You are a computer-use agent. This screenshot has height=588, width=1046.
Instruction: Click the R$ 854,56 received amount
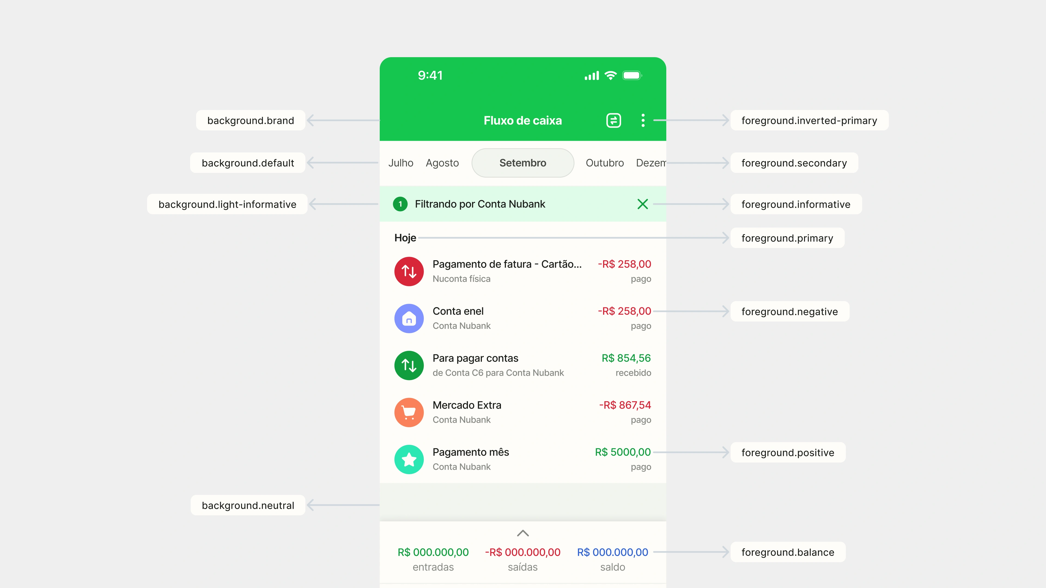[626, 358]
